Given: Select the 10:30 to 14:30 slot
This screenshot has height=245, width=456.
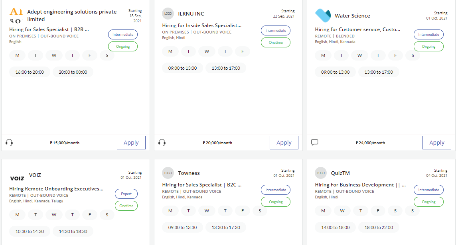Looking at the screenshot, I should [30, 231].
